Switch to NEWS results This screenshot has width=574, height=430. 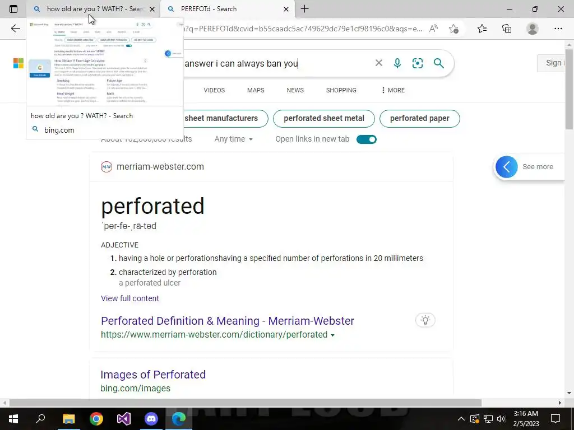[x=295, y=90]
